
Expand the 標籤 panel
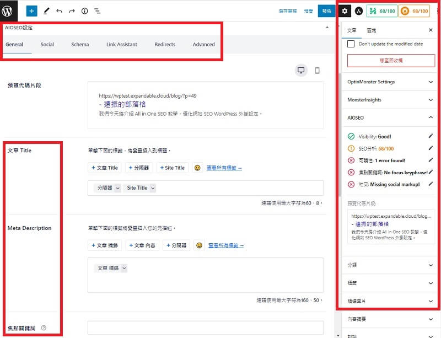[390, 283]
